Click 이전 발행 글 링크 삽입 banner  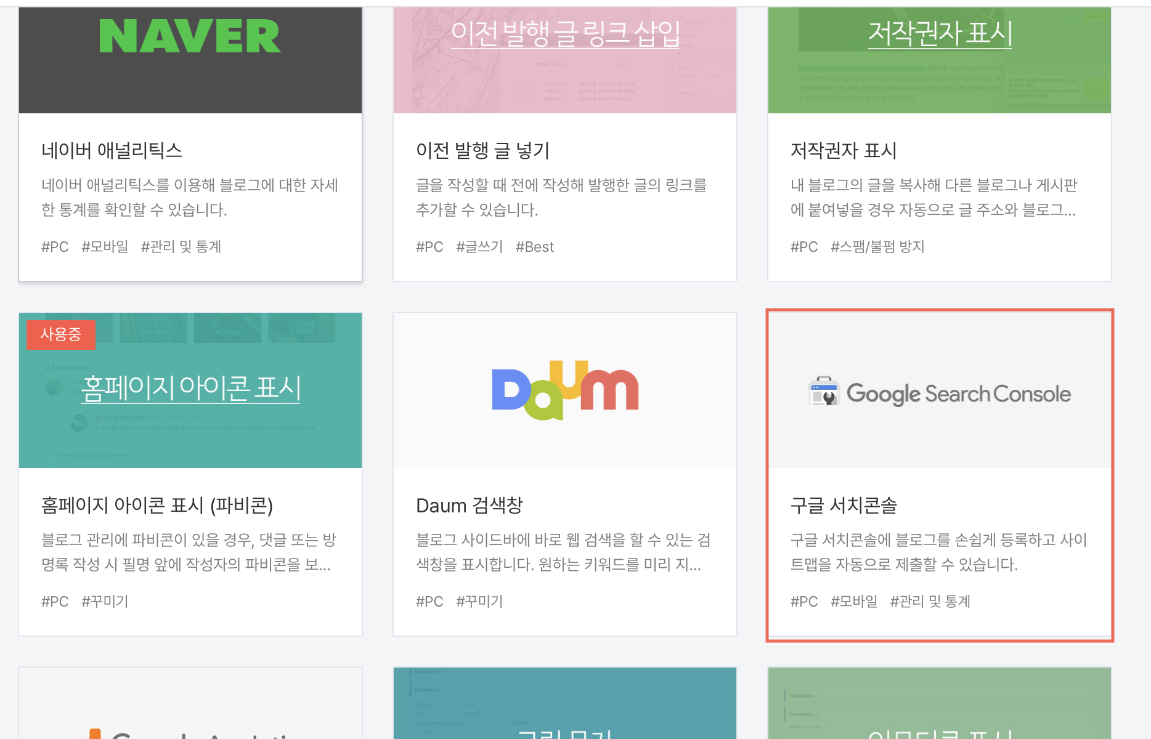[565, 60]
